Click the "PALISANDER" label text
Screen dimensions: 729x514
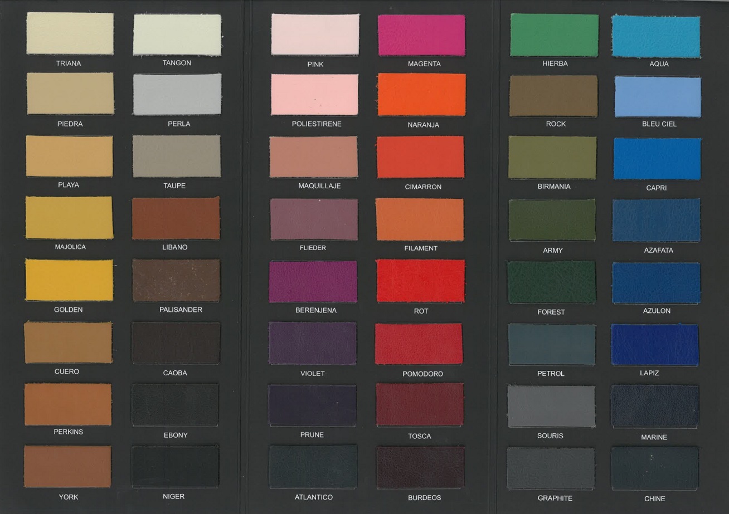[x=181, y=310]
